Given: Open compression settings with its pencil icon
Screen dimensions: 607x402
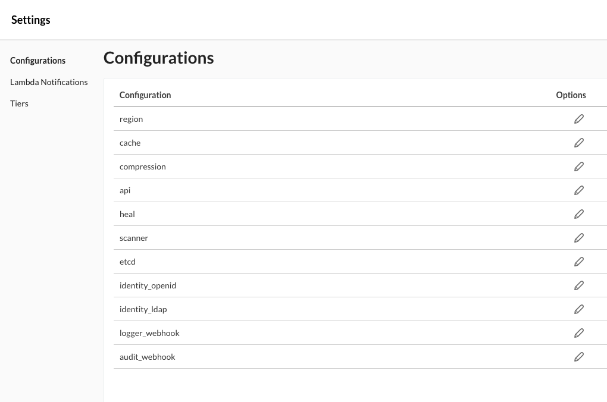Looking at the screenshot, I should pos(579,167).
